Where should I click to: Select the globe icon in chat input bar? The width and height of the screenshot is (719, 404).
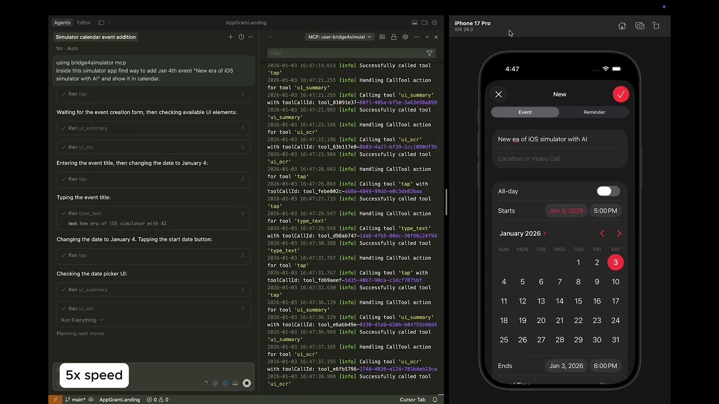225,383
